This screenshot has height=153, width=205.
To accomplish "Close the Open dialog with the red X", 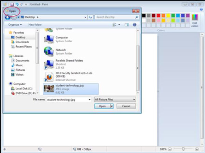I will [x=136, y=11].
